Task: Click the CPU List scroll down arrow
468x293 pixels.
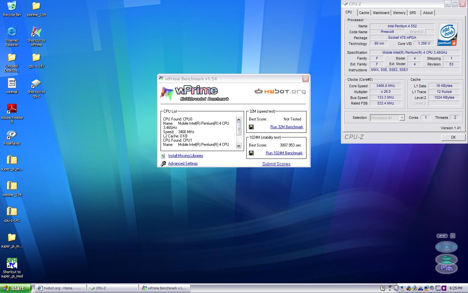Action: click(239, 146)
